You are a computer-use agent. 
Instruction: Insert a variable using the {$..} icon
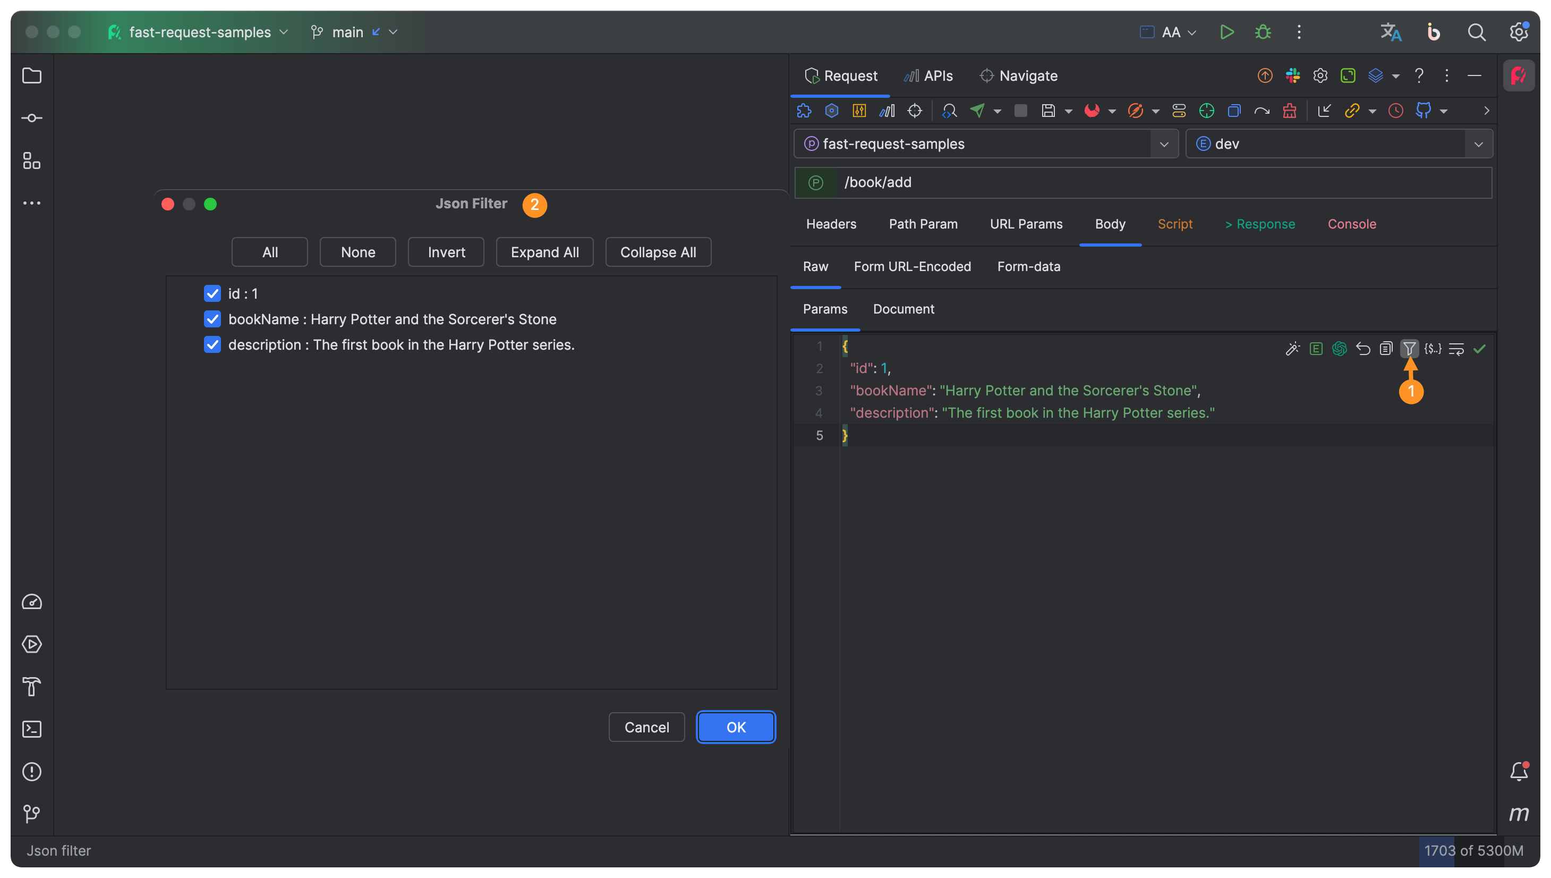[x=1433, y=349]
